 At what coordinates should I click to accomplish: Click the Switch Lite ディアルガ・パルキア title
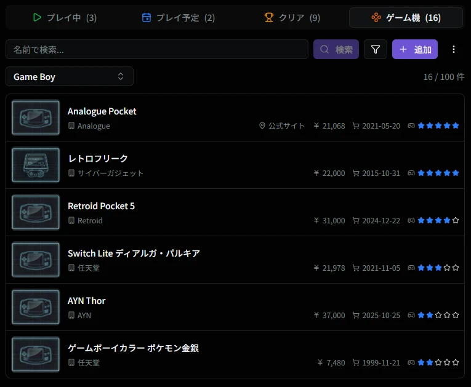coord(134,253)
